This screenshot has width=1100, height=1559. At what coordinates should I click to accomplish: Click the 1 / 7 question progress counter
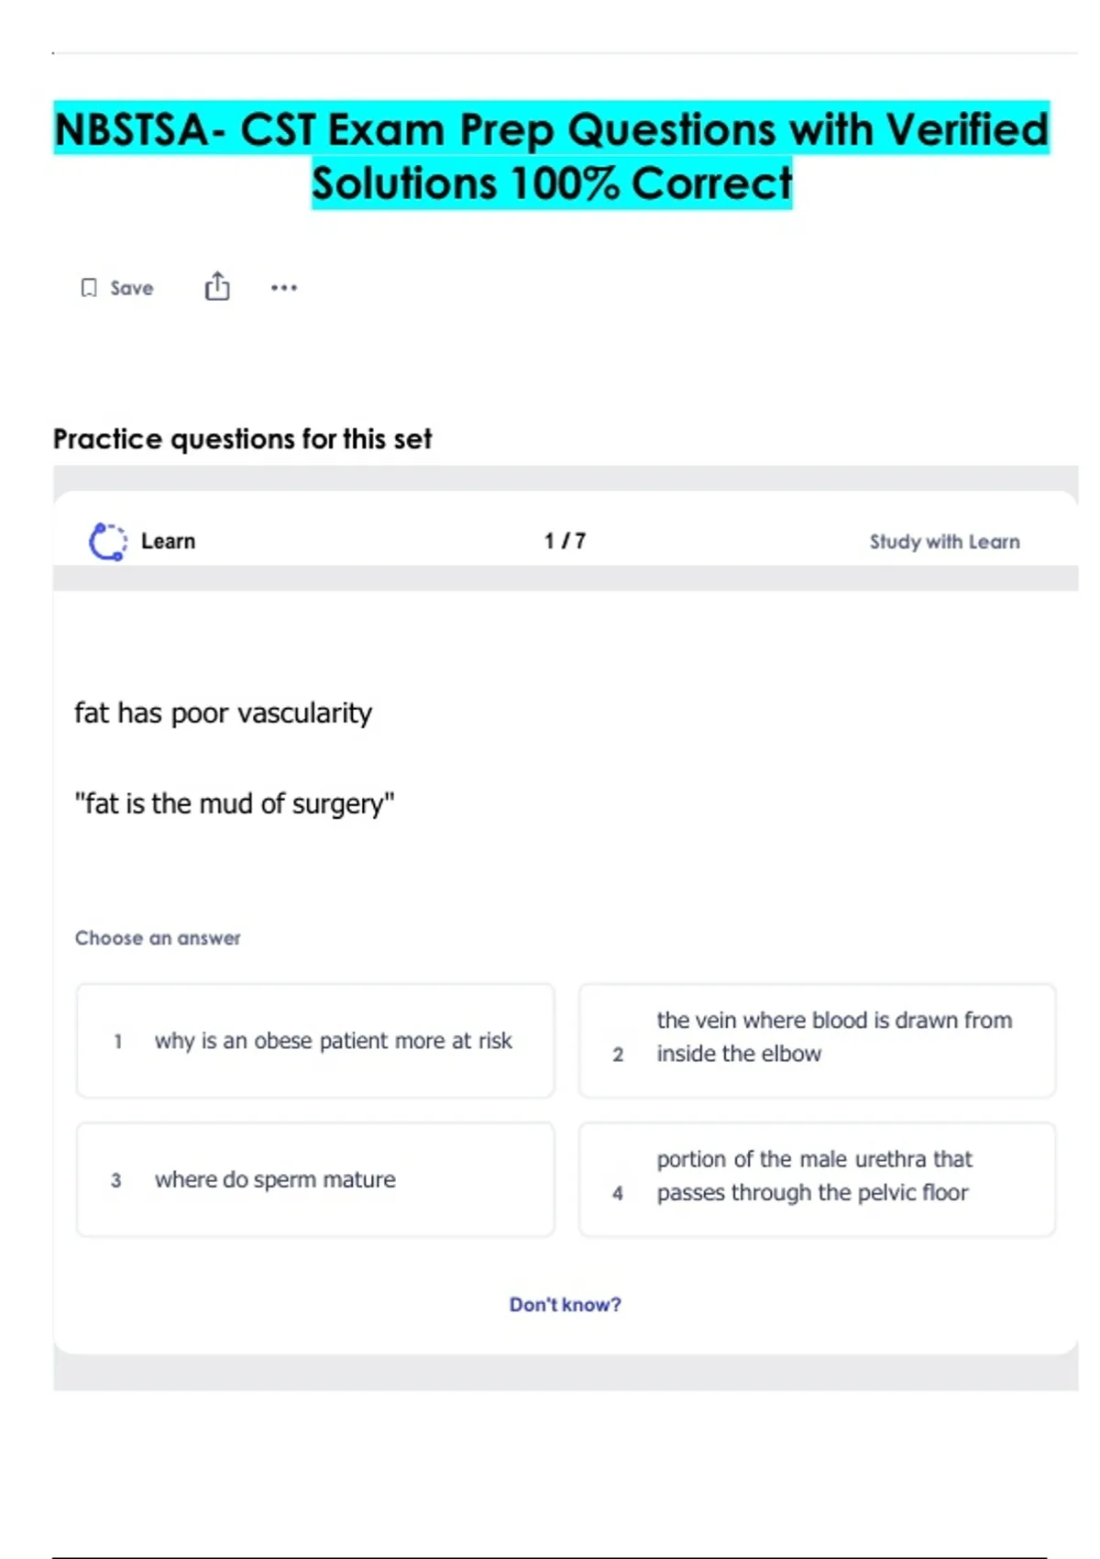pyautogui.click(x=565, y=541)
